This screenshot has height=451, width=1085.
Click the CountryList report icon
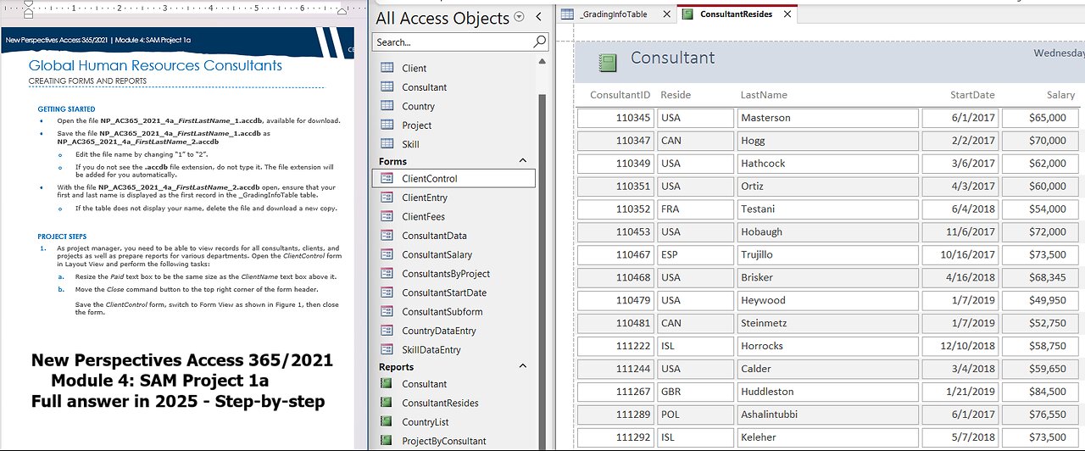click(x=387, y=421)
